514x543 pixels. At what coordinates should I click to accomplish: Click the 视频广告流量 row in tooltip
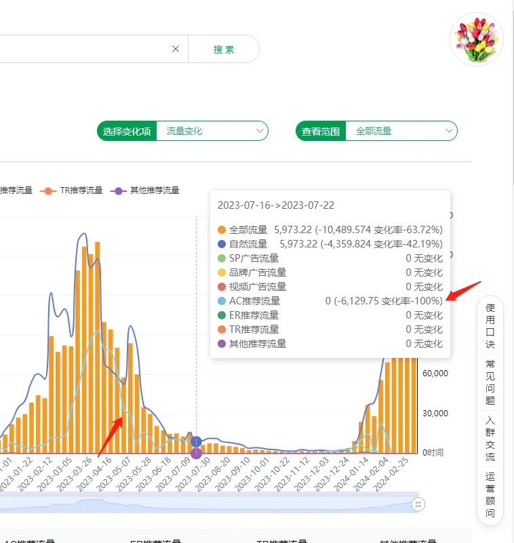click(x=330, y=287)
